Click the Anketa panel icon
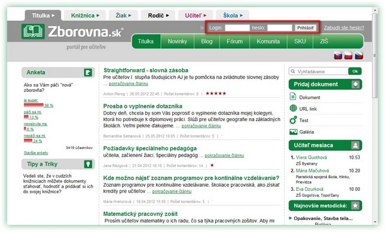This screenshot has width=385, height=232. 88,73
